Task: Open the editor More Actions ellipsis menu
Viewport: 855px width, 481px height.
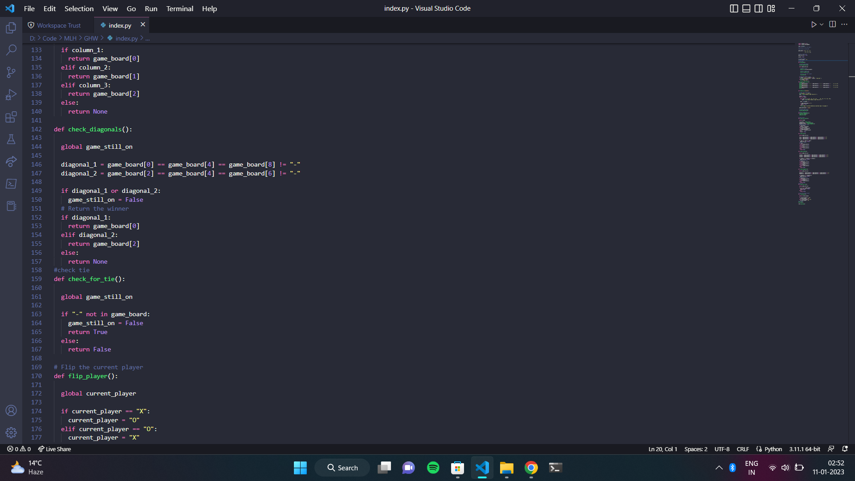Action: point(844,24)
